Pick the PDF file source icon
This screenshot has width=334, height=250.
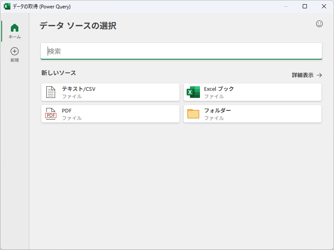[x=51, y=114]
